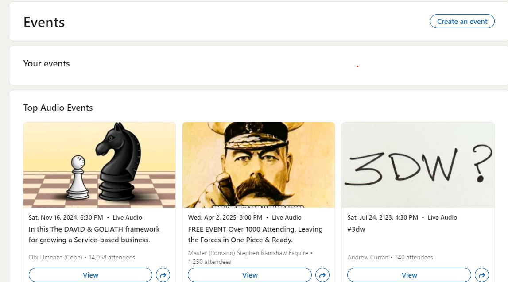508x282 pixels.
Task: Open the FREE EVENT Over 1000 Attending title
Action: [255, 234]
